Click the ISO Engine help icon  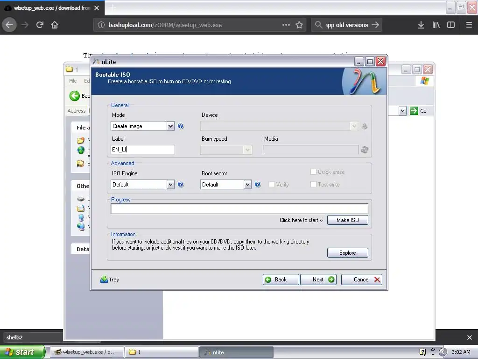pyautogui.click(x=181, y=184)
